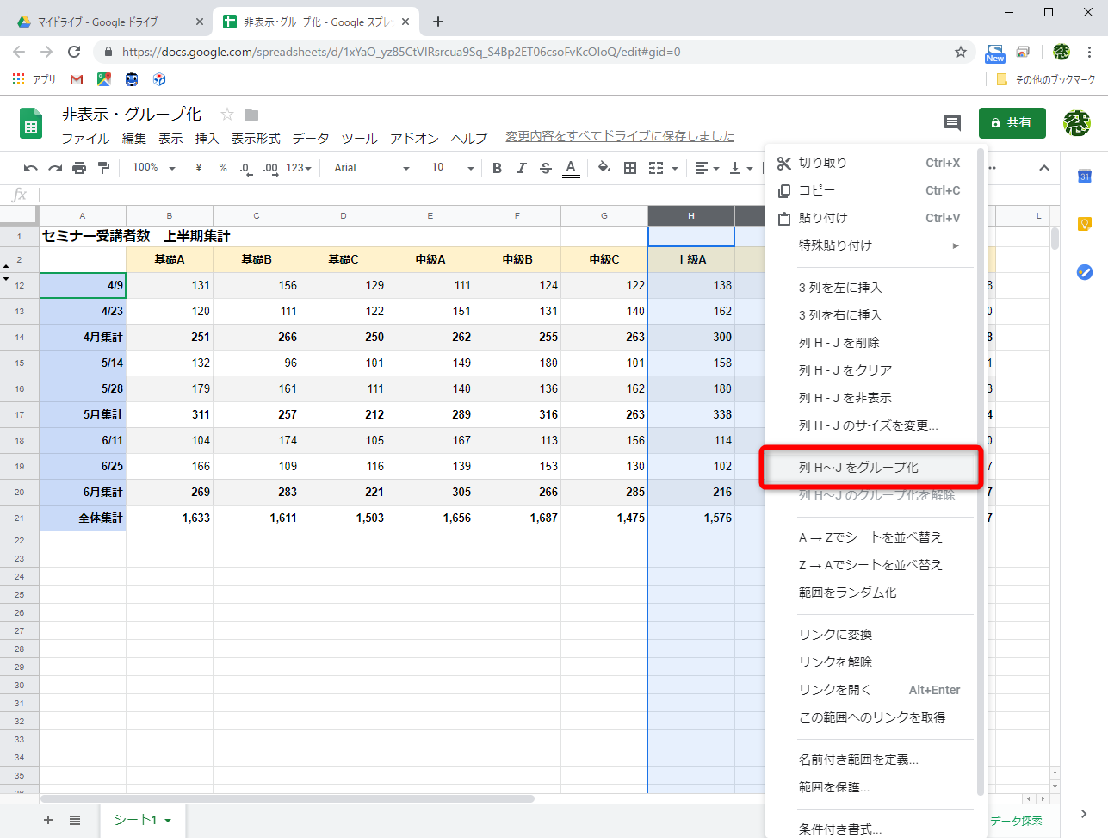This screenshot has width=1108, height=838.
Task: Click the paint format tool
Action: point(103,168)
